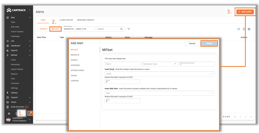
Task: Expand the Reports menu chevron
Action: [x=30, y=50]
